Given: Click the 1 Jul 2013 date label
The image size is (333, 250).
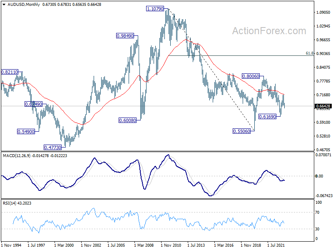Looking at the screenshot, I should tap(196, 245).
